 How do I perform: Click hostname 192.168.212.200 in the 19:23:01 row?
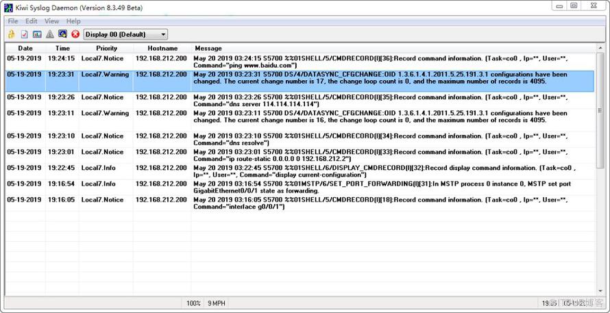(161, 152)
